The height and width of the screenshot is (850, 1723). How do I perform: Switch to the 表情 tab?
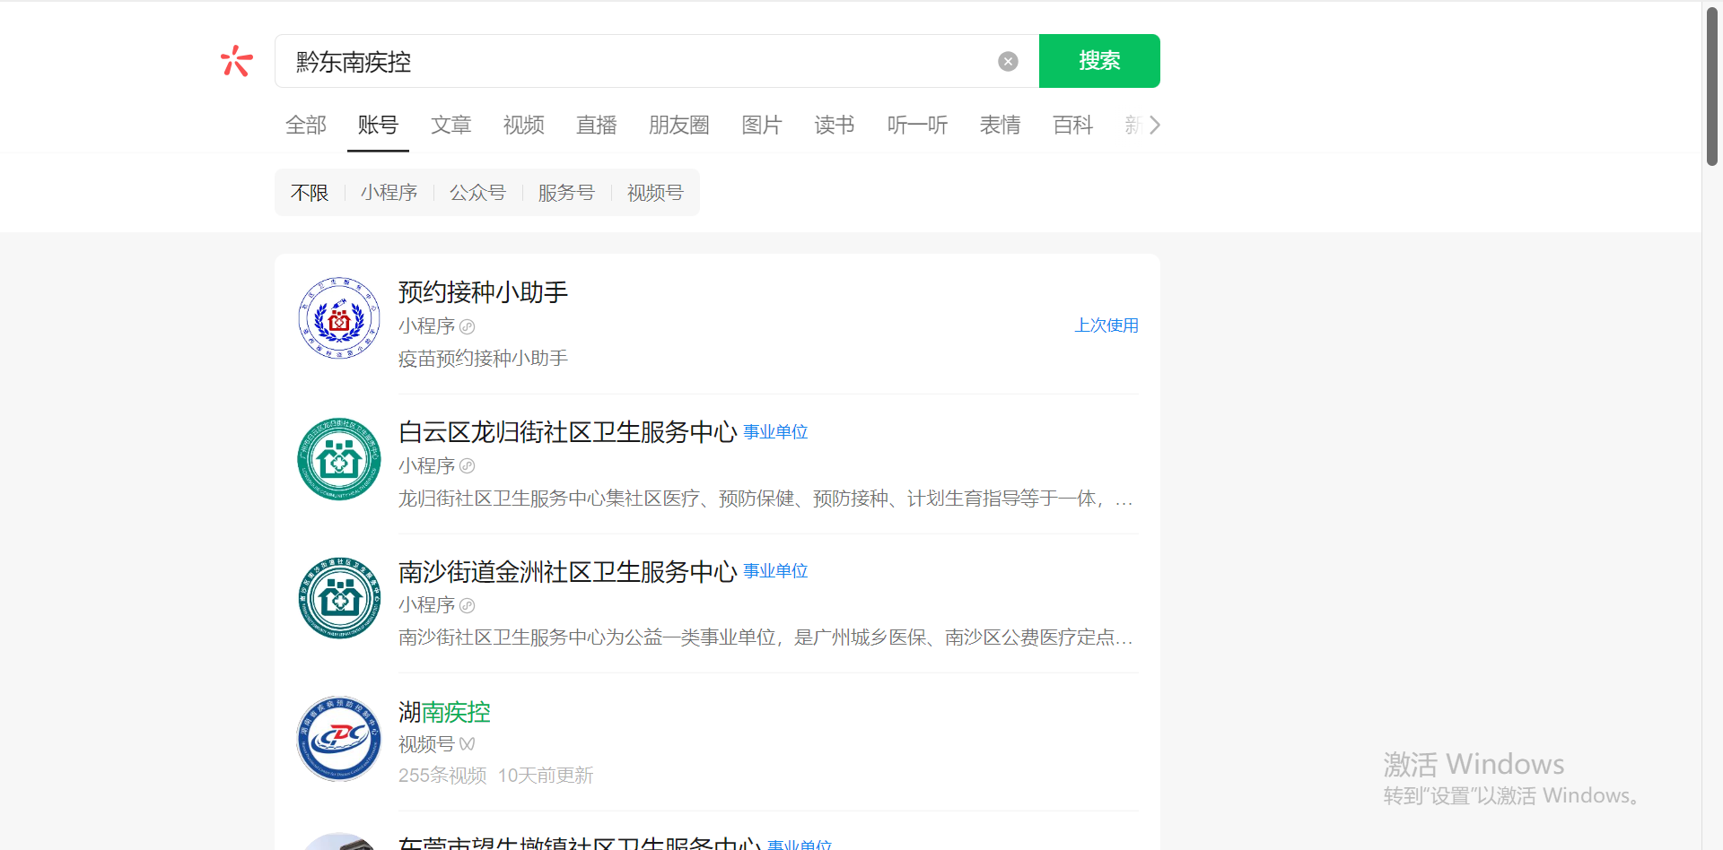click(1001, 125)
